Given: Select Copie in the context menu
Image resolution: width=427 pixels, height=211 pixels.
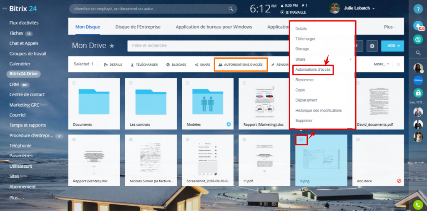Looking at the screenshot, I should (300, 90).
